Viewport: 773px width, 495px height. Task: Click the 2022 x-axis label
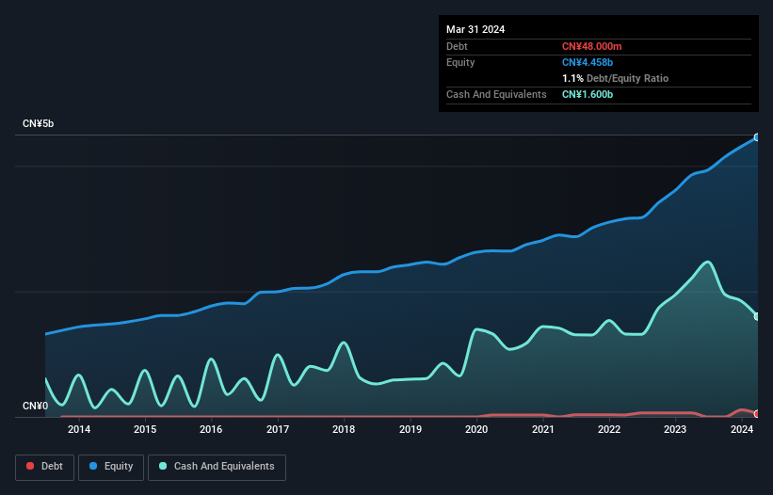609,429
